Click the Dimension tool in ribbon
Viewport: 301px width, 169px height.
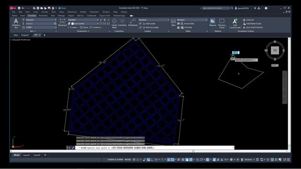pyautogui.click(x=63, y=23)
